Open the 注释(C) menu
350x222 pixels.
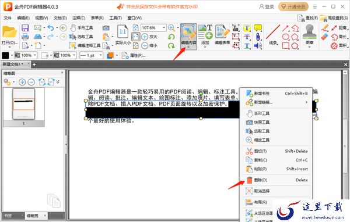point(79,18)
